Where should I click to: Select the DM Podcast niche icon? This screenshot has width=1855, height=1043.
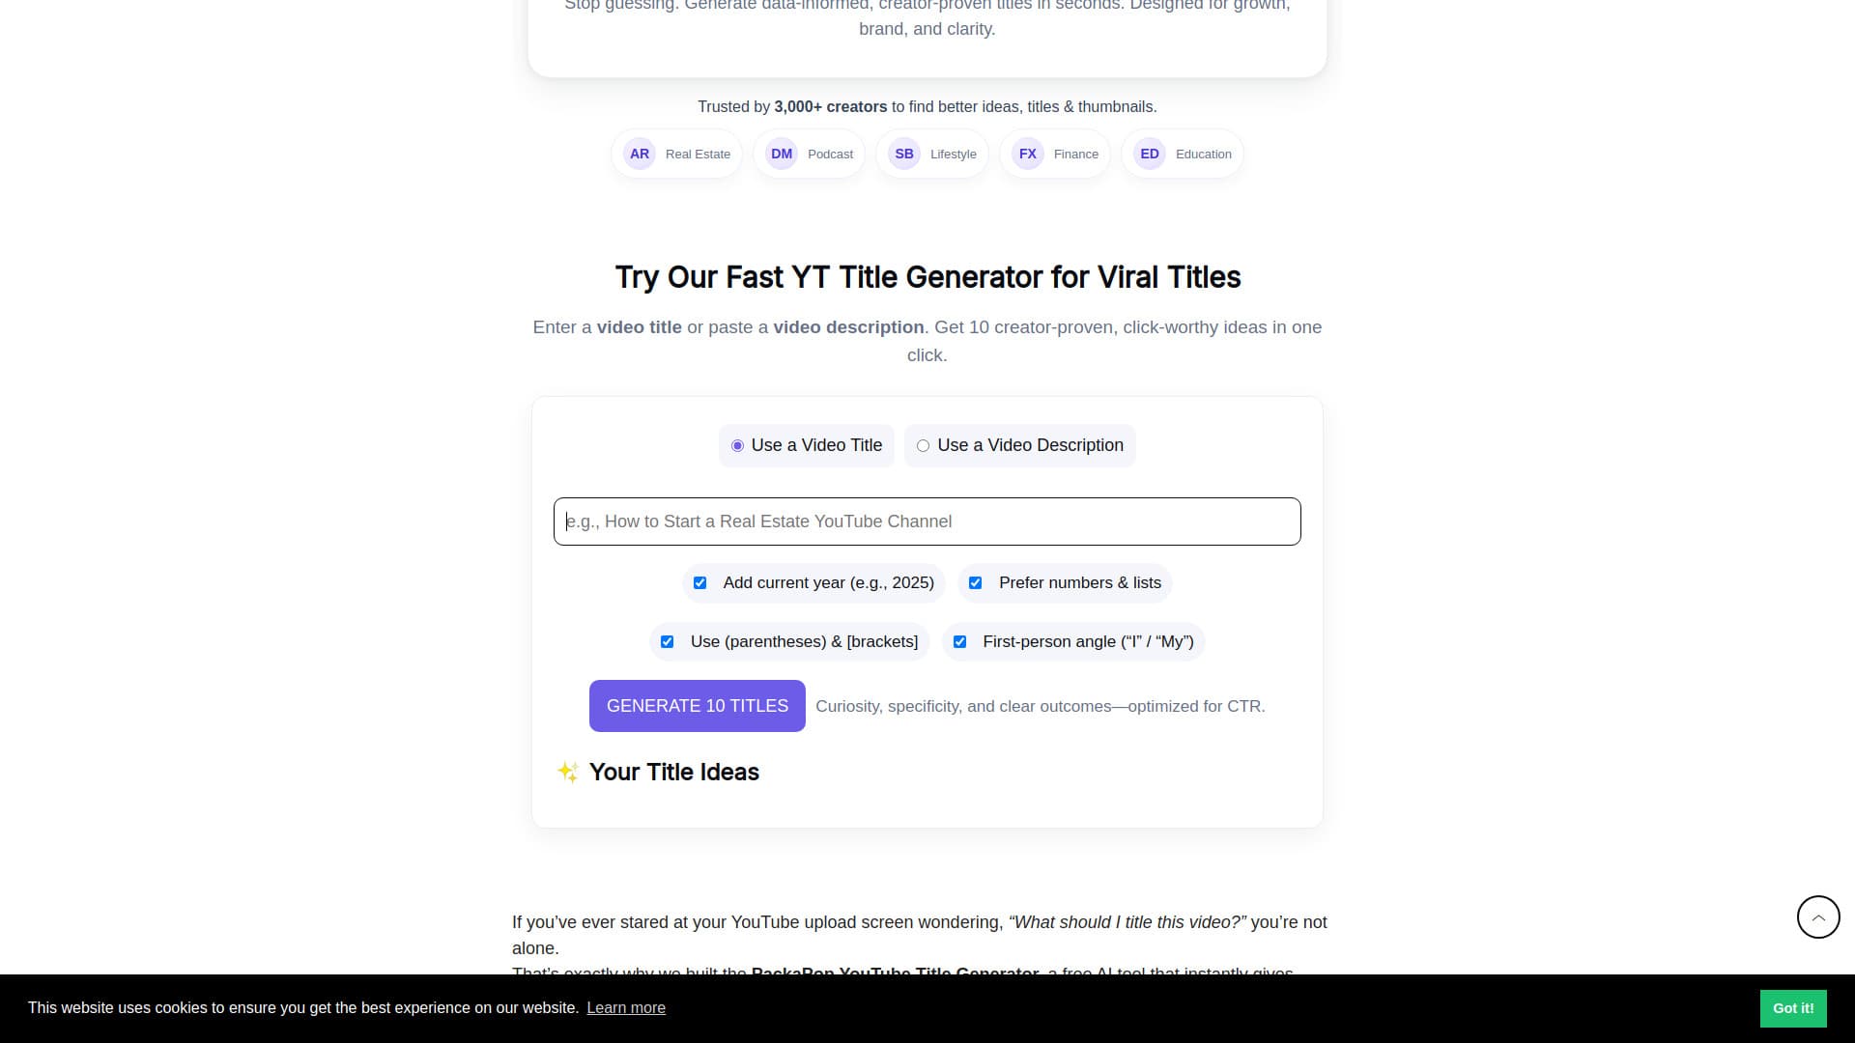[781, 154]
